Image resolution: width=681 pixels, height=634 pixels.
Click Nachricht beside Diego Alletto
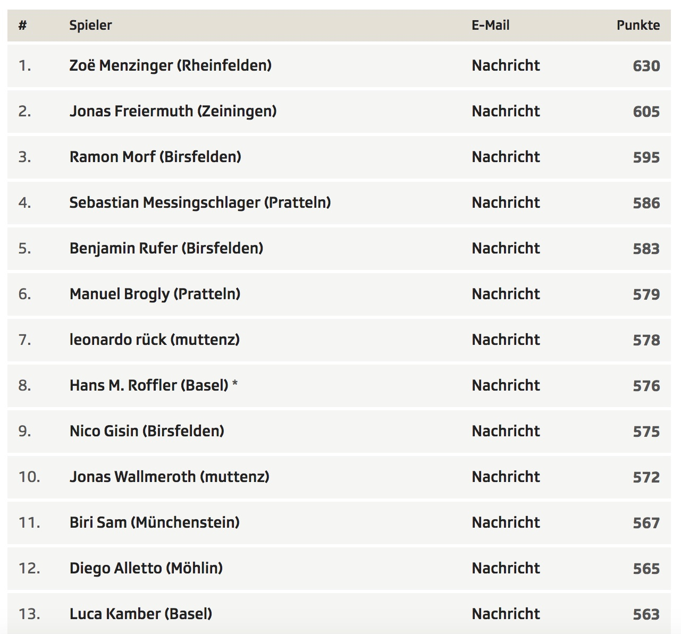506,568
